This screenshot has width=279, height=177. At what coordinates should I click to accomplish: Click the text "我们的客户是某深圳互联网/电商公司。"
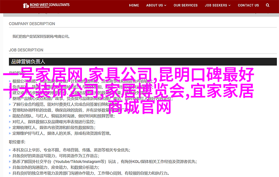pos(41,37)
